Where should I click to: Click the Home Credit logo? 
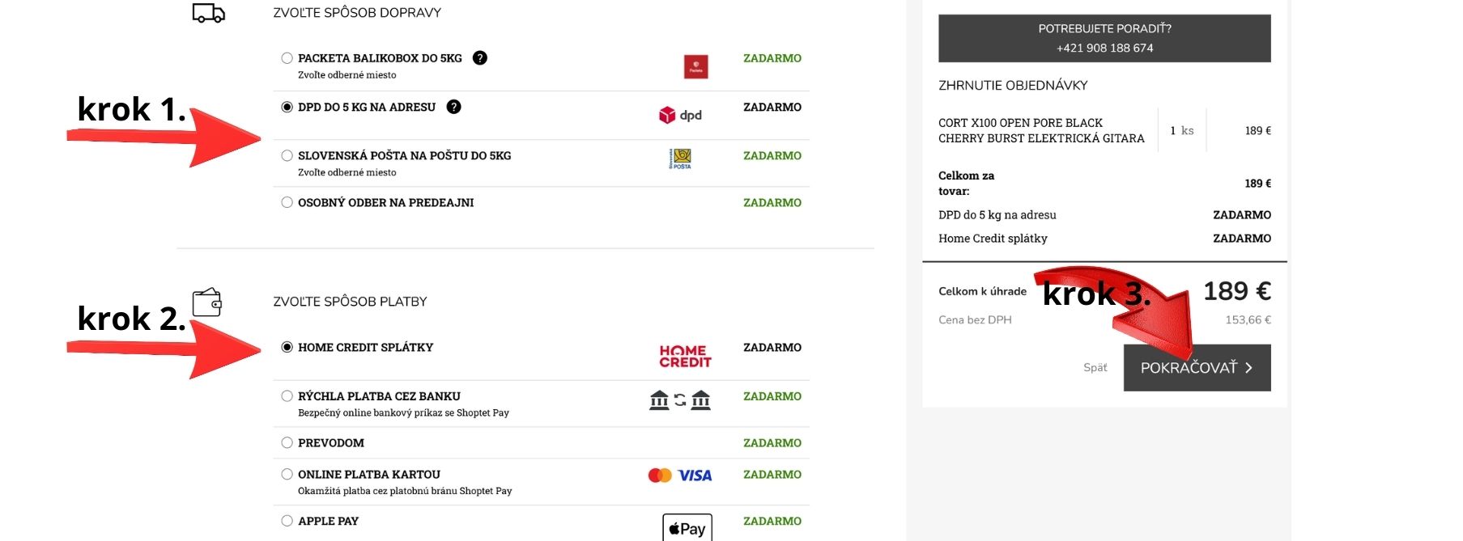click(685, 357)
